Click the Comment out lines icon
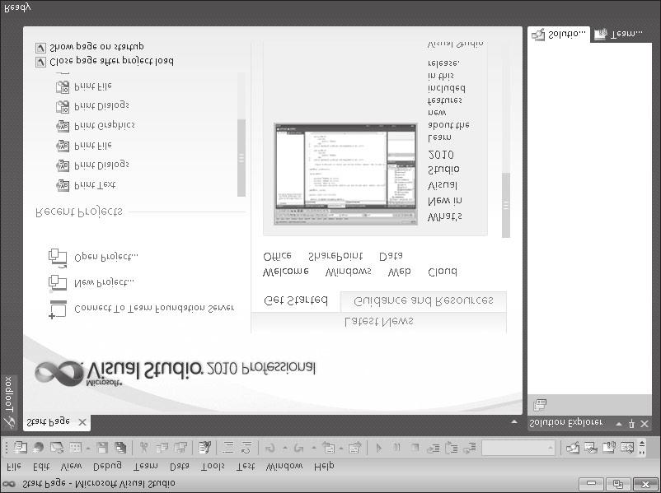 (228, 448)
